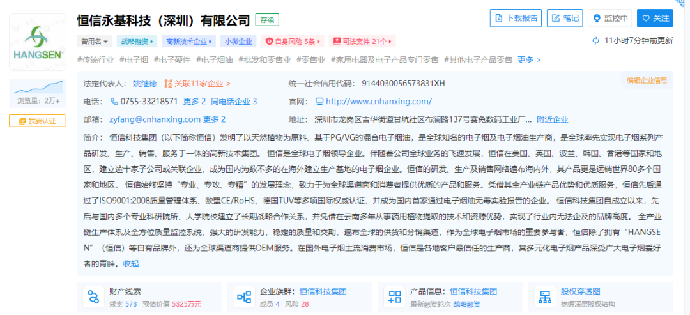The width and height of the screenshot is (690, 315).
Task: Click 战略融资 under 最新融资轮次
Action: point(466,304)
